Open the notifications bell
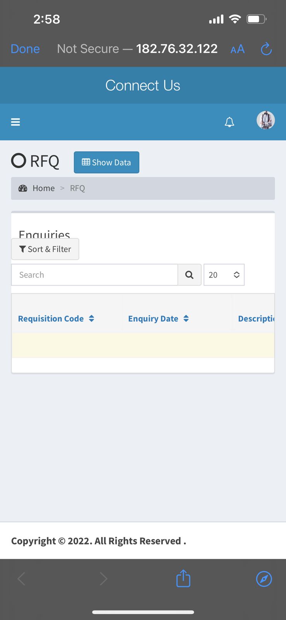This screenshot has width=286, height=620. point(229,122)
